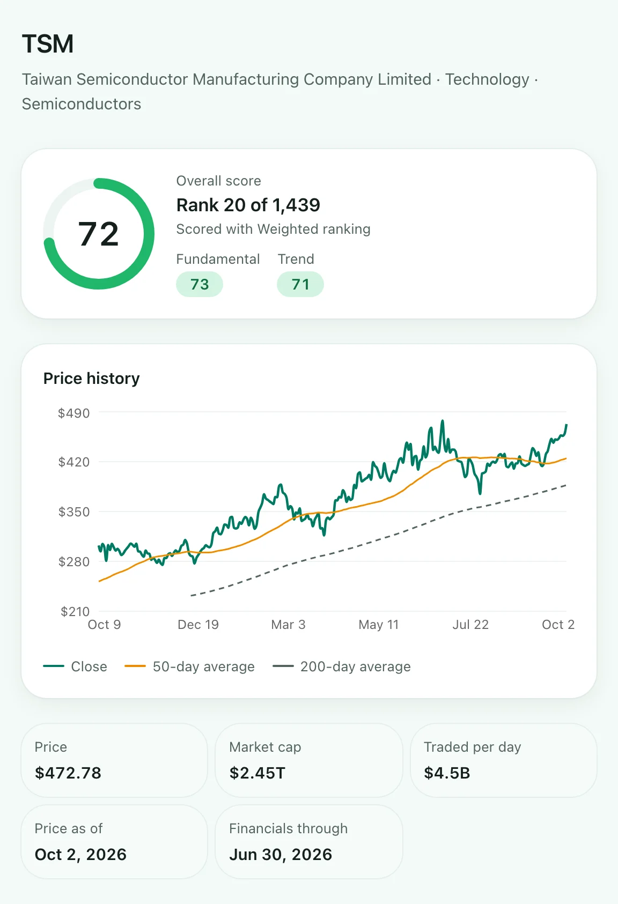Click the $210 y-axis label
This screenshot has width=618, height=904.
click(x=75, y=612)
